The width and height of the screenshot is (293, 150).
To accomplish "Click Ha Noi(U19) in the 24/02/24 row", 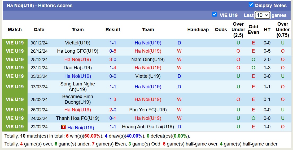I will click(148, 118).
